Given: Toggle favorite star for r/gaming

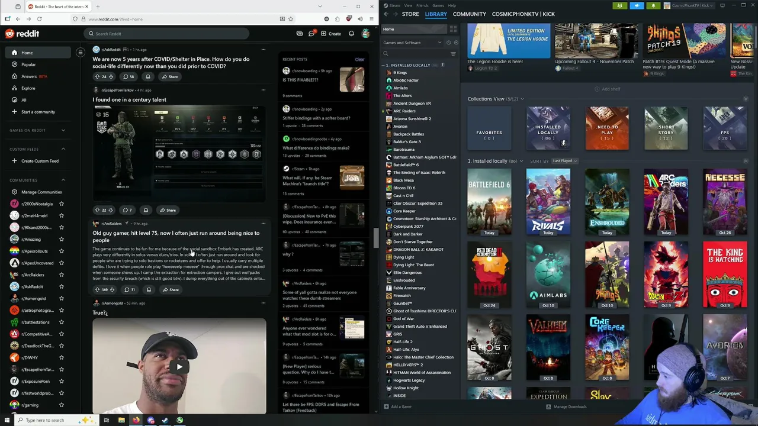Looking at the screenshot, I should tap(61, 405).
